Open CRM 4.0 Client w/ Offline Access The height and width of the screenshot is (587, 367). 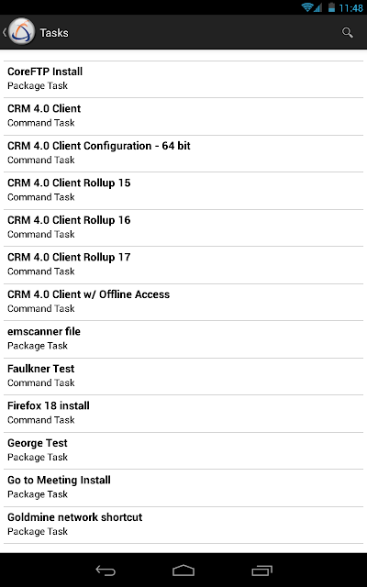coord(183,302)
